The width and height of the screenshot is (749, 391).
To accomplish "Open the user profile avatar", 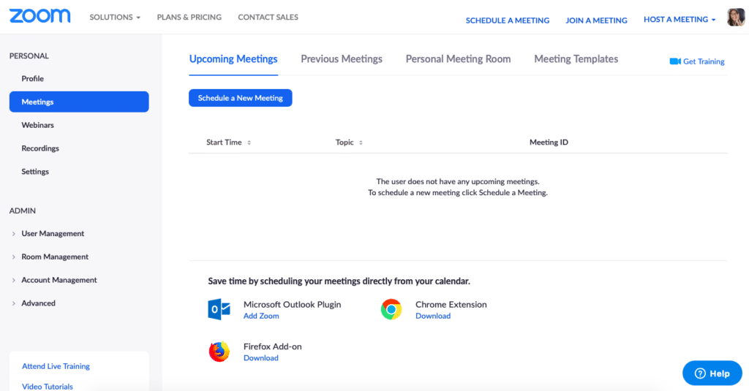I will pos(736,18).
